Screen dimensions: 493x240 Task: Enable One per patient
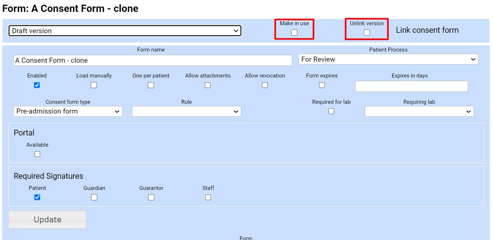pyautogui.click(x=151, y=85)
